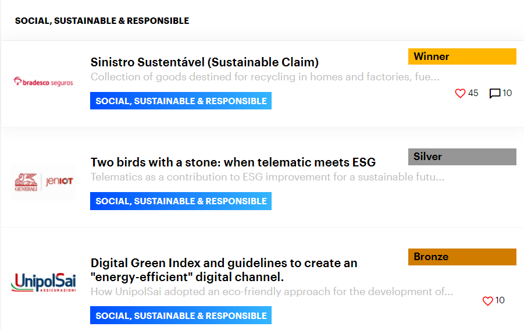Click category tag under Digital Green Index entry
The image size is (524, 330).
coord(181,315)
